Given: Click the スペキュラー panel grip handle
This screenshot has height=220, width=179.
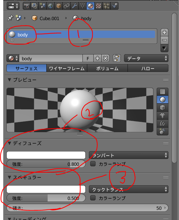Looking at the screenshot, I should [166, 178].
